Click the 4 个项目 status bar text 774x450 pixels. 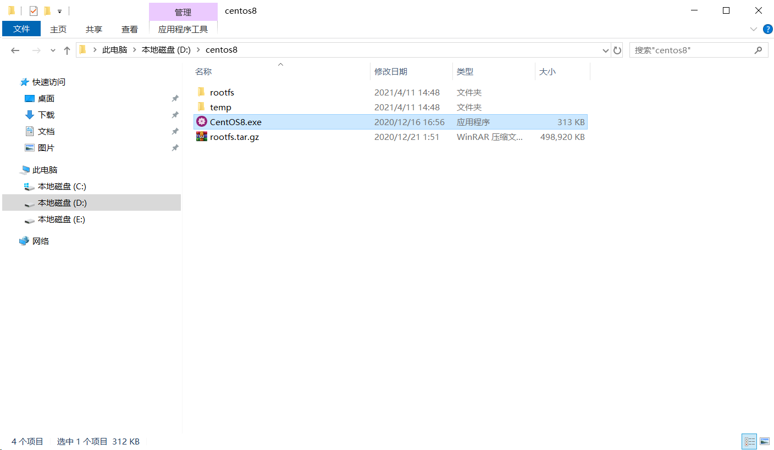click(x=27, y=441)
